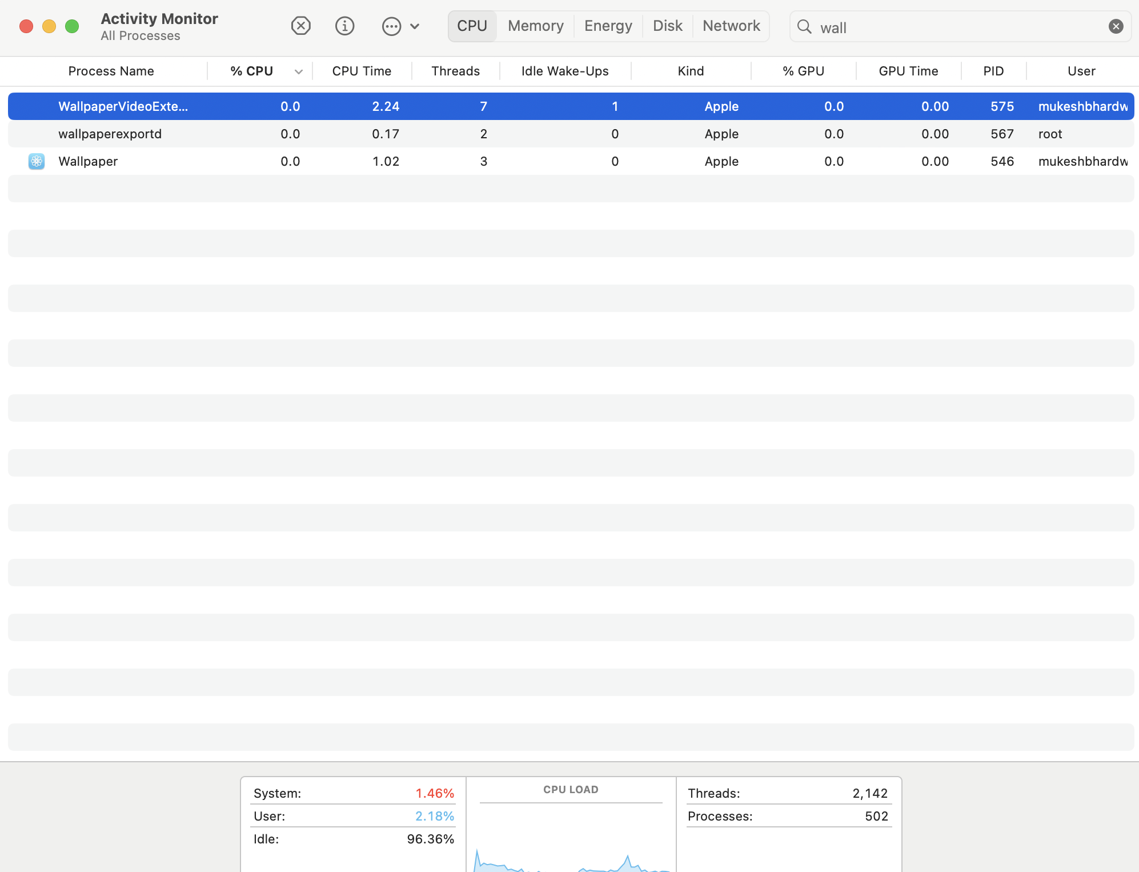Click the Threads total 2,142
This screenshot has width=1139, height=872.
(x=870, y=793)
